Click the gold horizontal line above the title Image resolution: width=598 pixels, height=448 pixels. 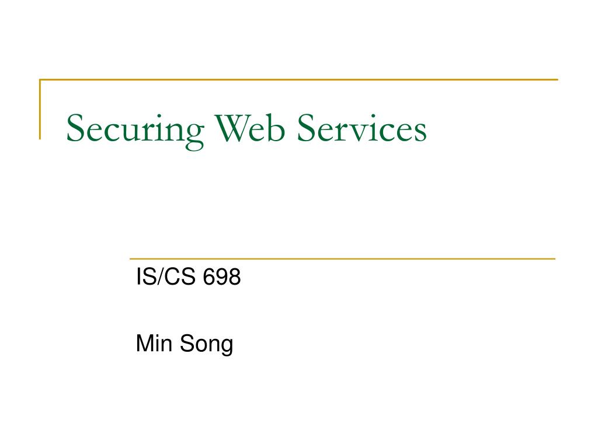tap(298, 79)
